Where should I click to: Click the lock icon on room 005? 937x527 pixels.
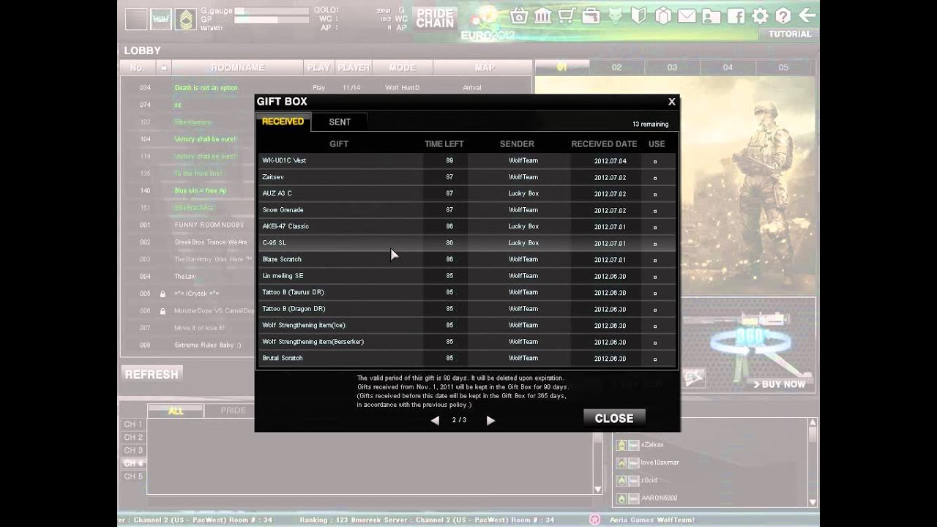click(163, 294)
